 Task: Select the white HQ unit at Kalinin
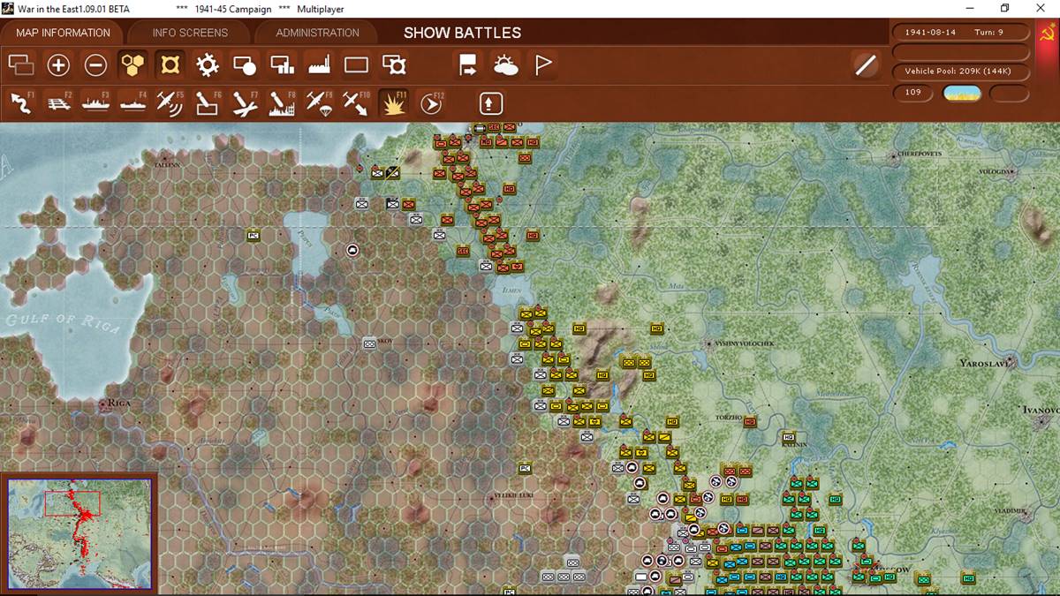788,436
